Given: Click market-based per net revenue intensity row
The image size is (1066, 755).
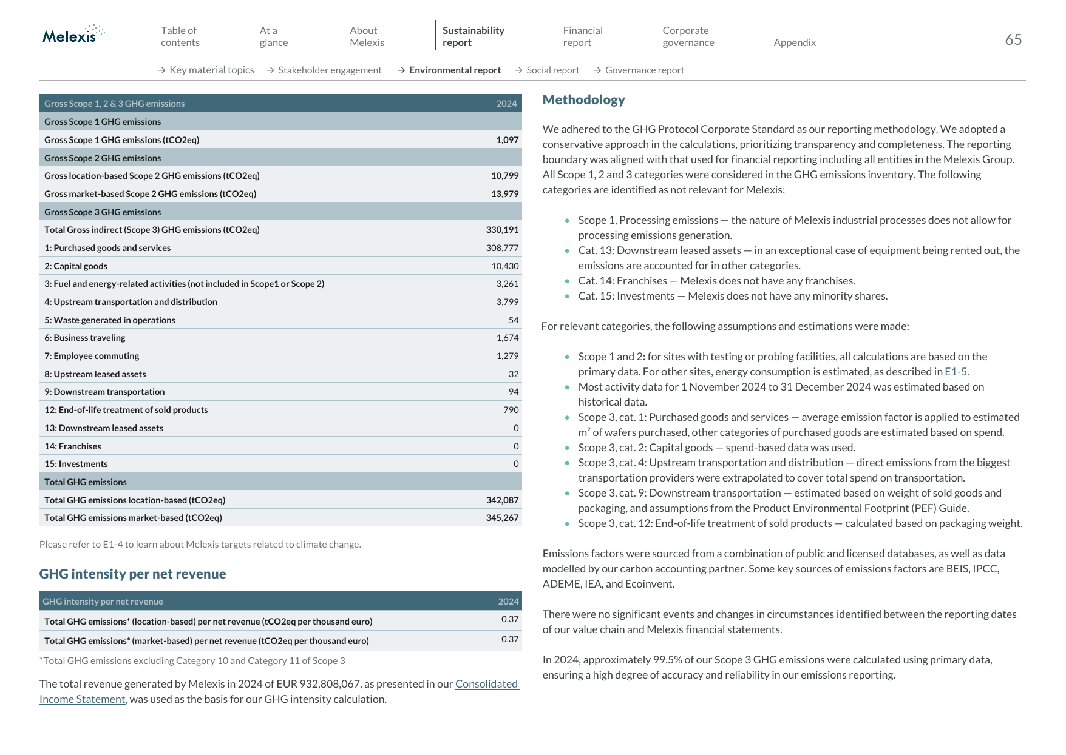Looking at the screenshot, I should pyautogui.click(x=280, y=640).
